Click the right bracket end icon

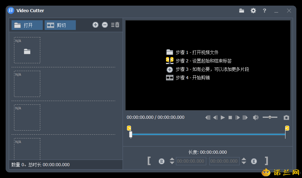[266, 161]
